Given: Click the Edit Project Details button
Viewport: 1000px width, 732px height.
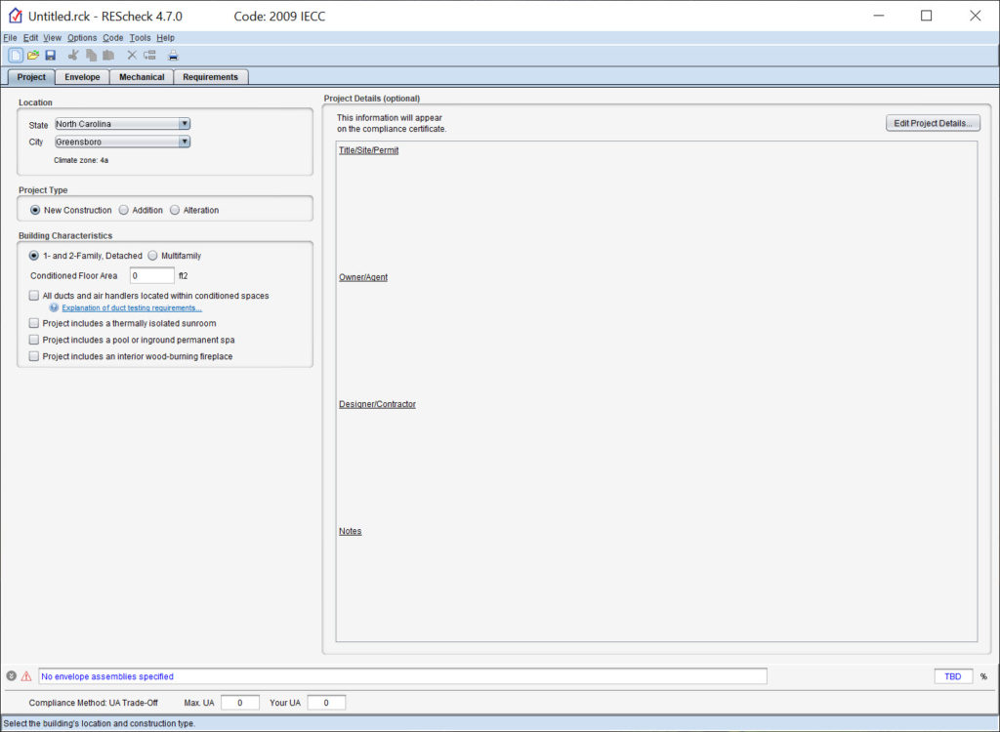Looking at the screenshot, I should coord(933,123).
